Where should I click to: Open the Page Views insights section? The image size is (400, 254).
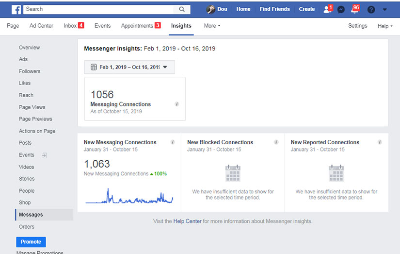point(32,107)
